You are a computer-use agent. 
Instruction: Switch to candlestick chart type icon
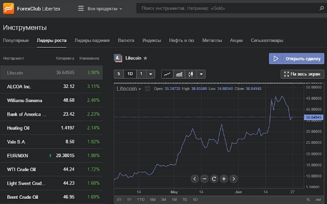point(191,74)
